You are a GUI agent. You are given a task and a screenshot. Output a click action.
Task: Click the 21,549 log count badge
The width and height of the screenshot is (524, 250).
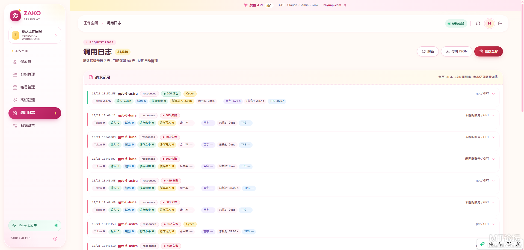123,52
